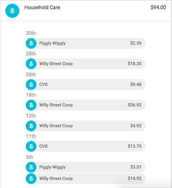Screen dimensions: 172x188
Task: Click the 5th date label
Action: pos(29,157)
